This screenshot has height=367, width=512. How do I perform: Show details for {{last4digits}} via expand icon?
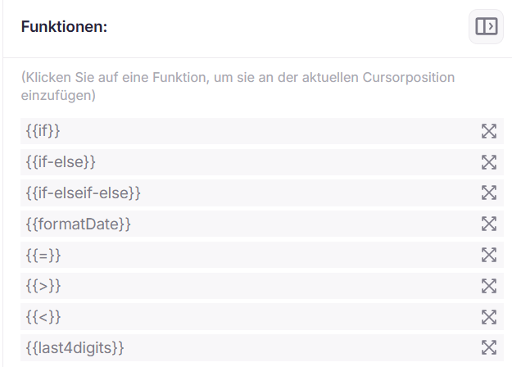pos(489,347)
